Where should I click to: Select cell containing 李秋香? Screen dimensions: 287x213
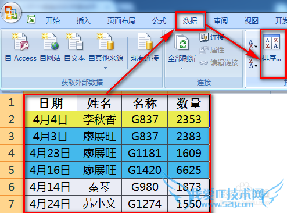(x=99, y=119)
